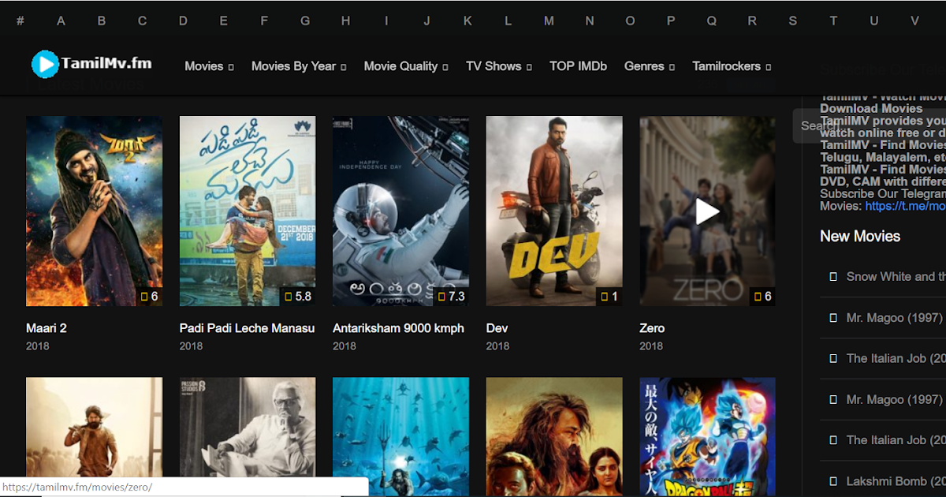946x497 pixels.
Task: Open the Aquaman underwater poster
Action: 400,437
